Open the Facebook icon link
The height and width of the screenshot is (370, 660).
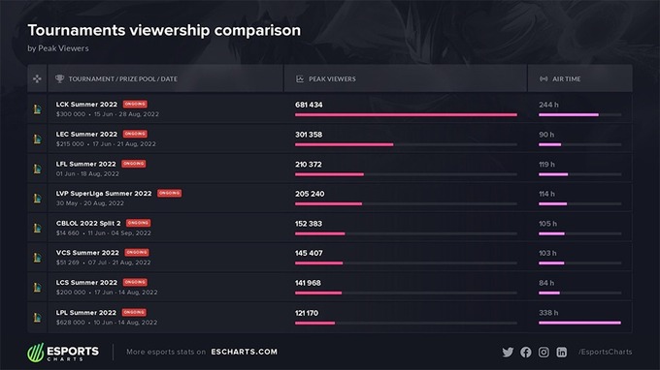tap(526, 352)
